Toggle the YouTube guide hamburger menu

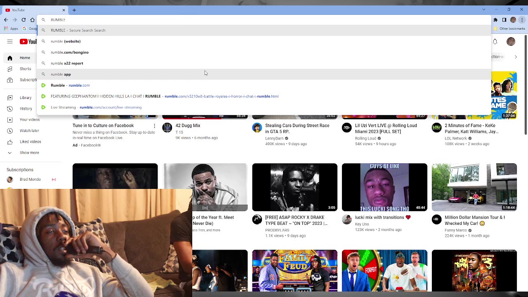click(10, 41)
